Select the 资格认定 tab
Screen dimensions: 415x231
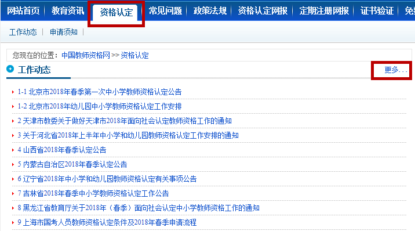pos(116,12)
